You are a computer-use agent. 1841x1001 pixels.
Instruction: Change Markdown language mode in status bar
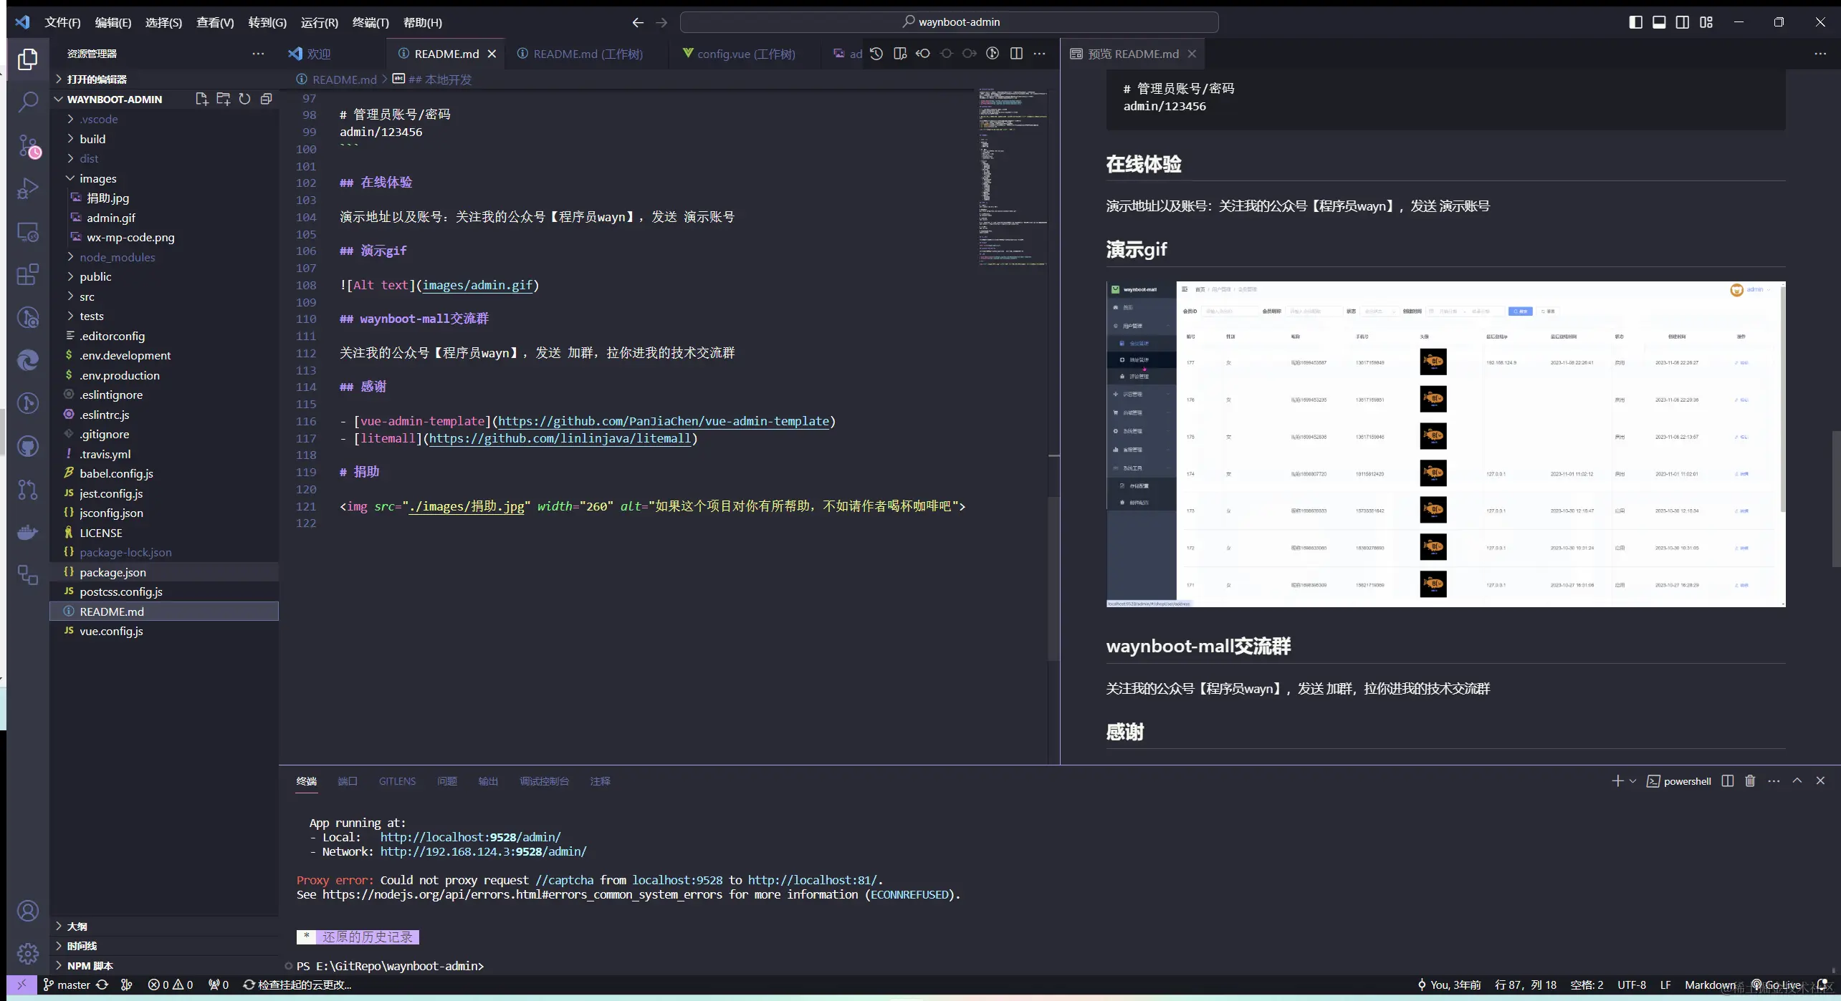[1710, 985]
